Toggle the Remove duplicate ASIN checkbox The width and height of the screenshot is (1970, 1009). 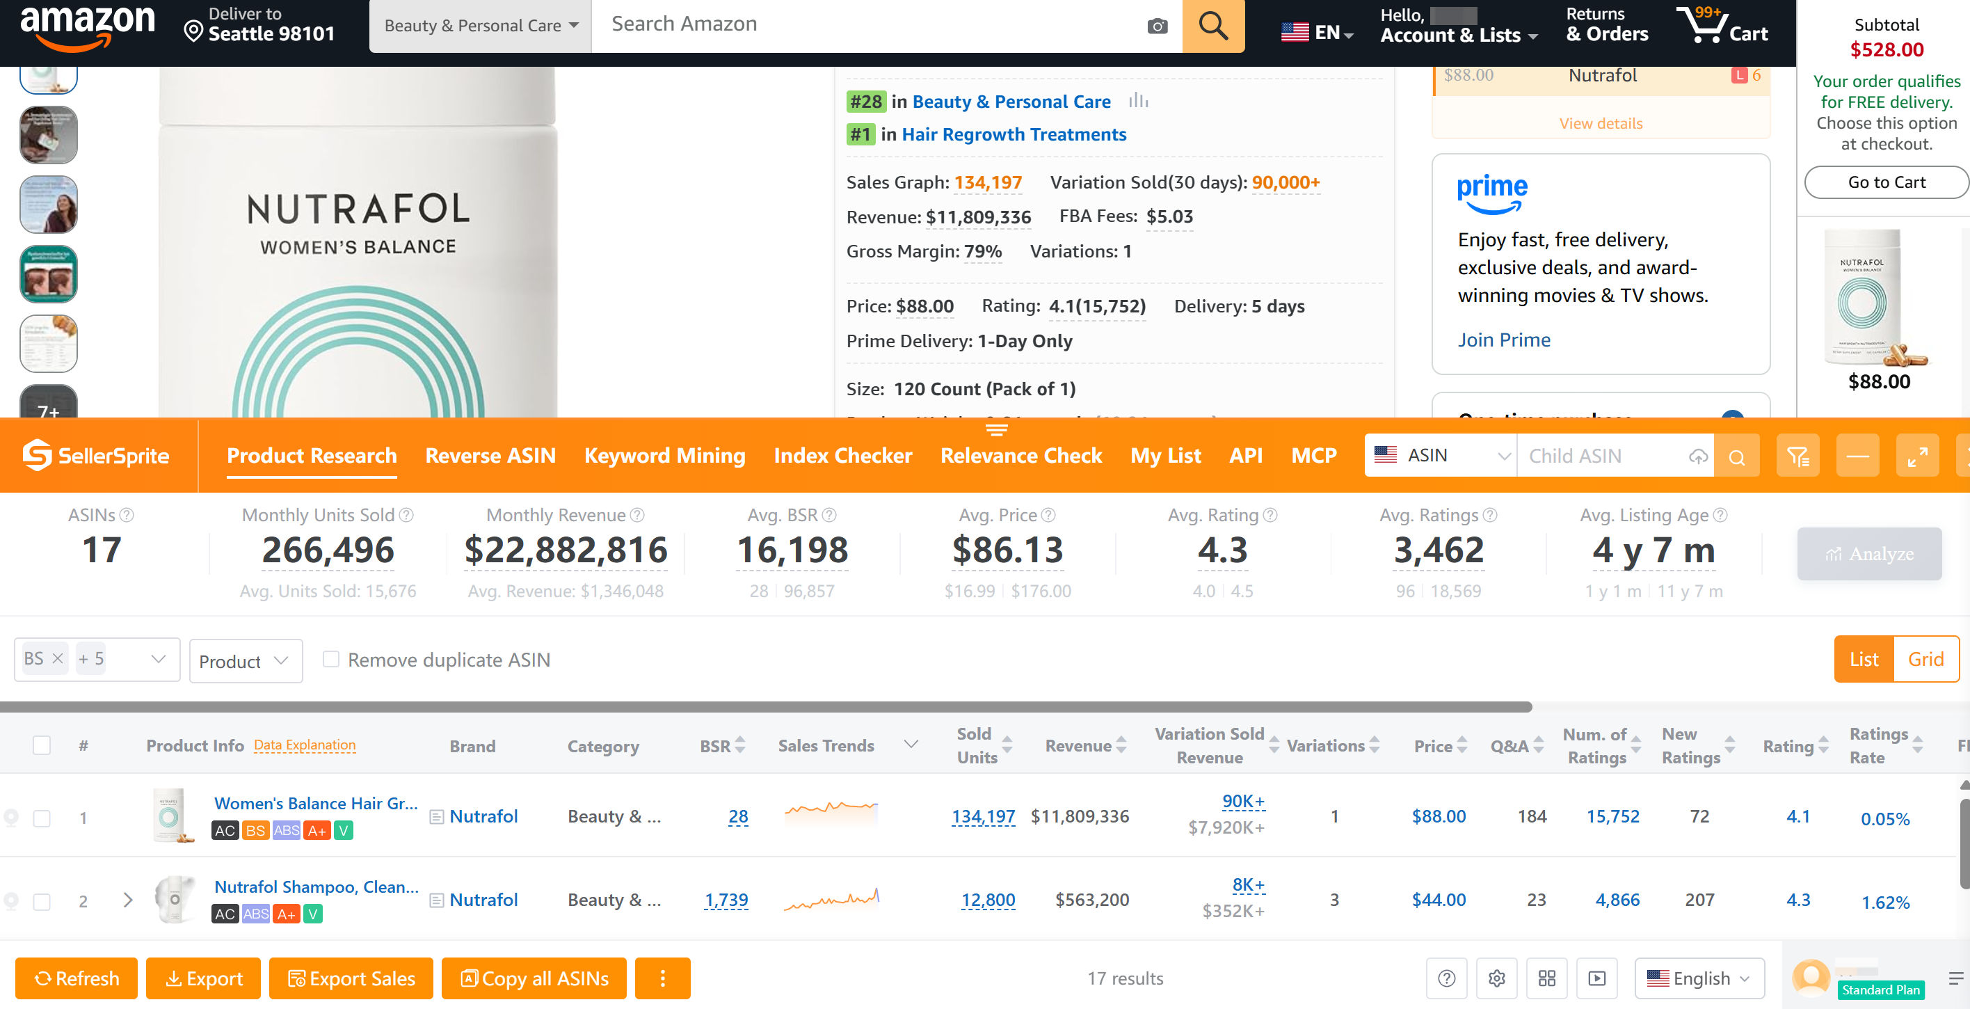330,659
